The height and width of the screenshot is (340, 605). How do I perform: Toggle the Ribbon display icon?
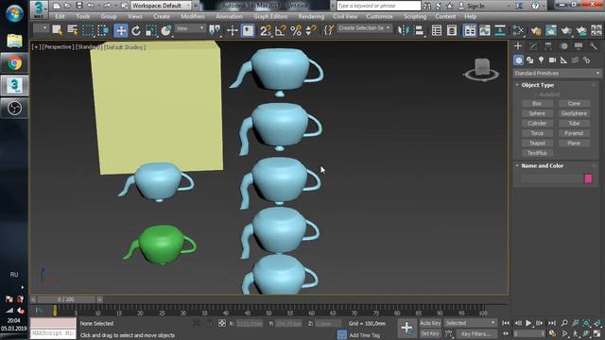point(470,30)
